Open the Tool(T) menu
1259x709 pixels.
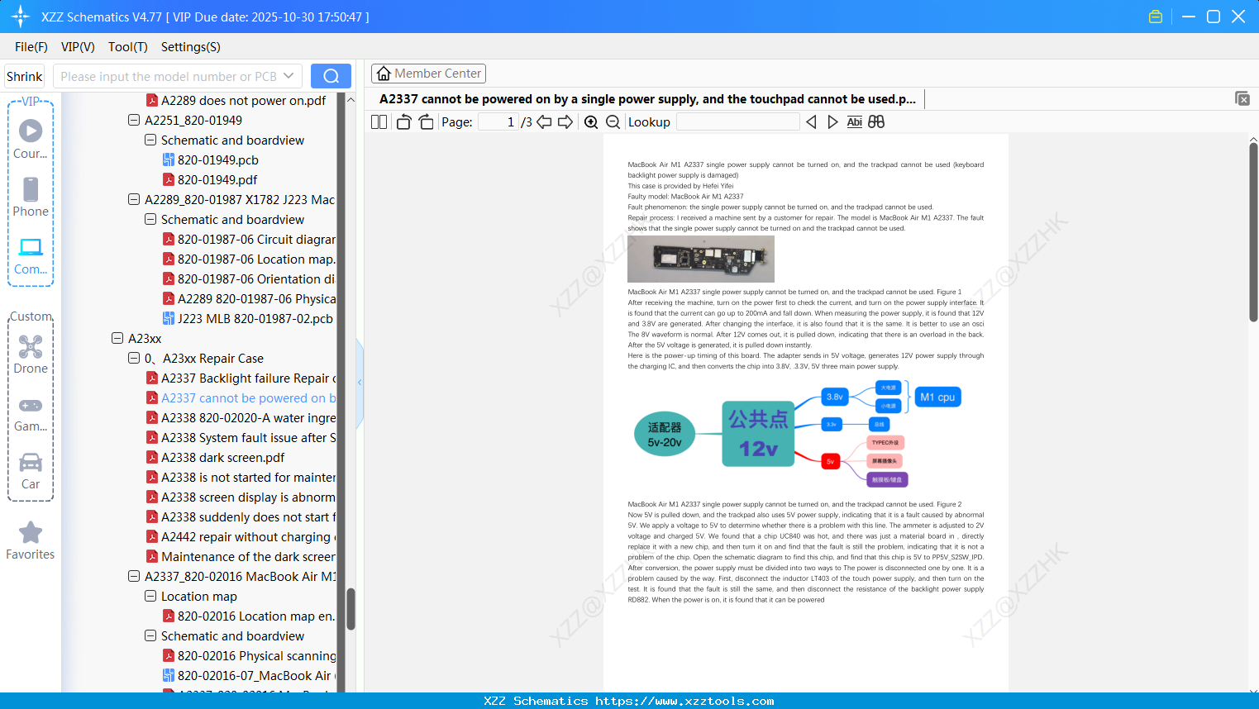coord(128,47)
